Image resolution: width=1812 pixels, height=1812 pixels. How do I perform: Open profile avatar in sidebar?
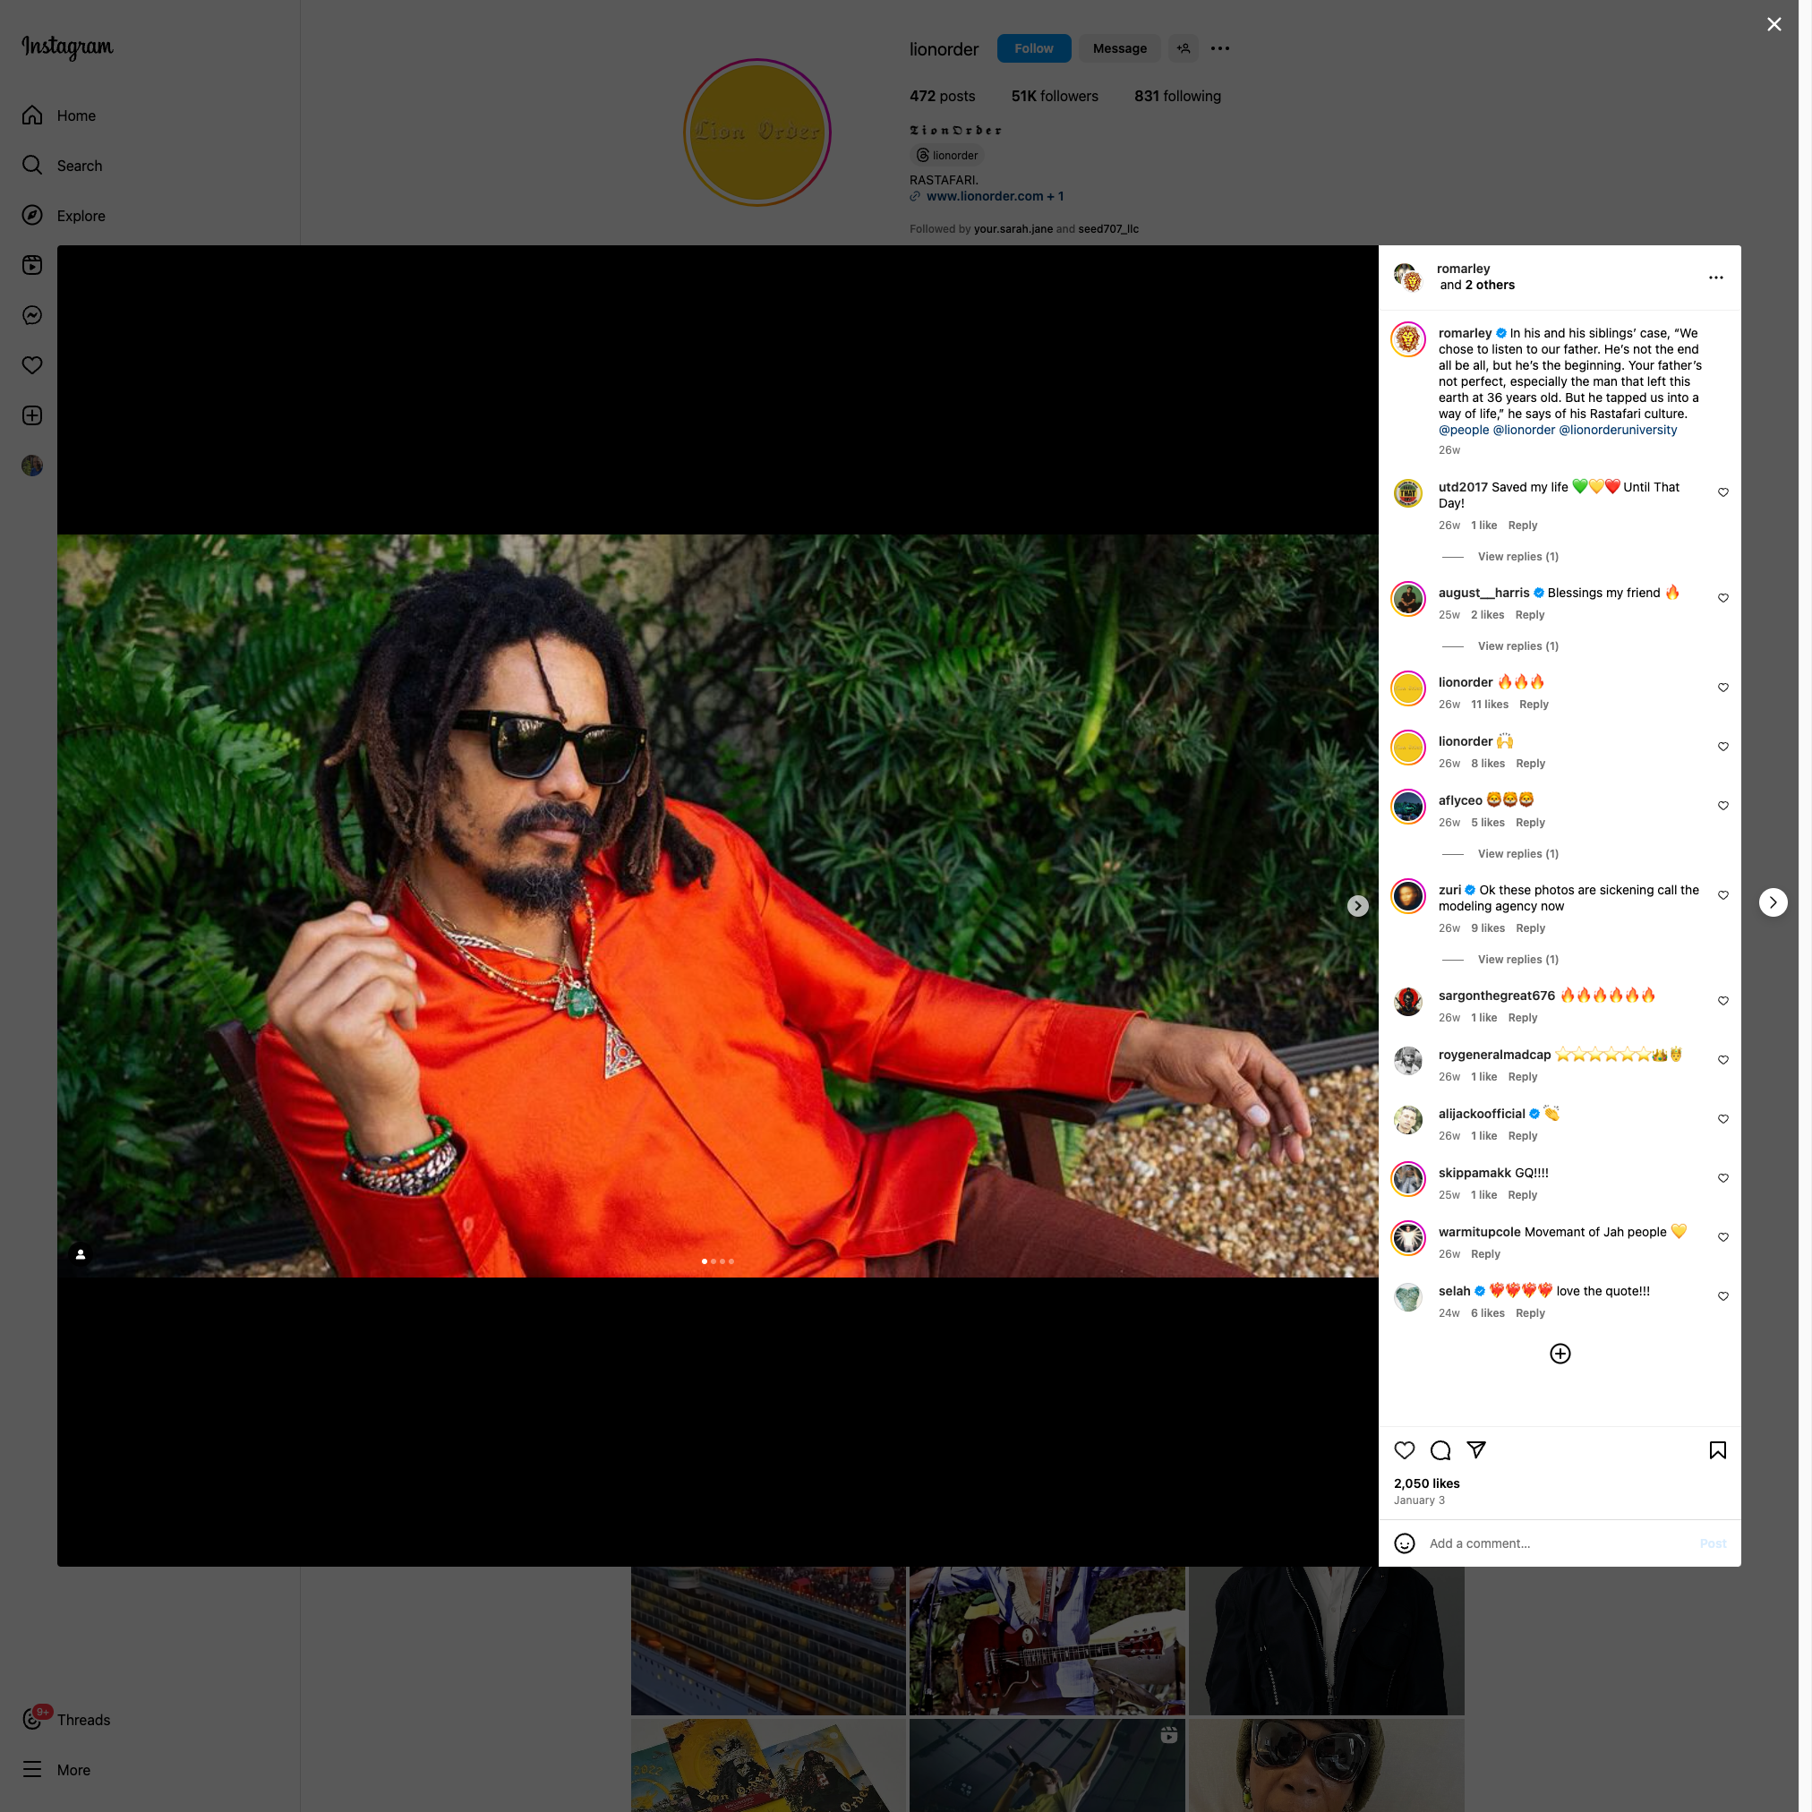pyautogui.click(x=33, y=466)
